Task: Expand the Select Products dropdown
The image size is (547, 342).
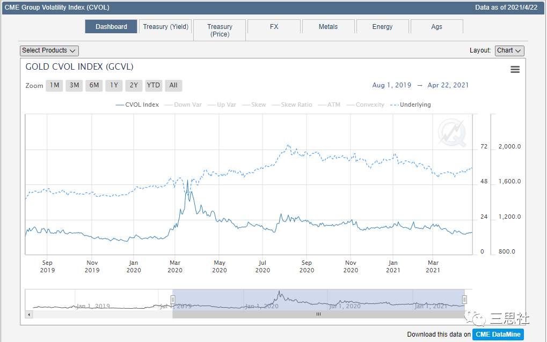Action: (49, 50)
